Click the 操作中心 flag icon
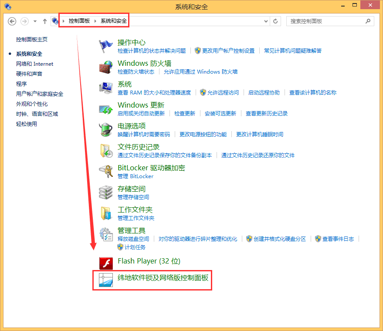 (106, 46)
